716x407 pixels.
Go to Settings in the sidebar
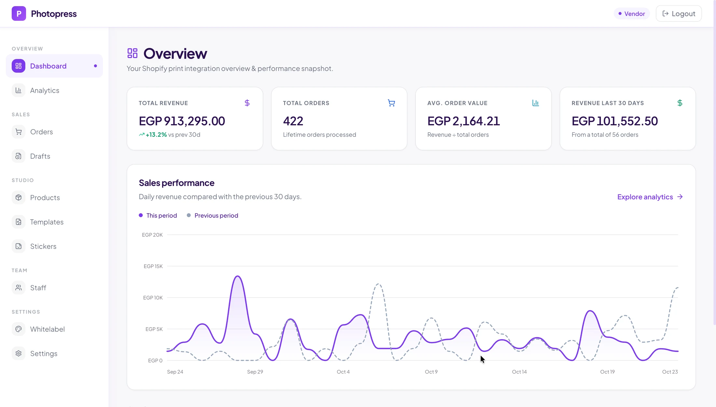54,353
